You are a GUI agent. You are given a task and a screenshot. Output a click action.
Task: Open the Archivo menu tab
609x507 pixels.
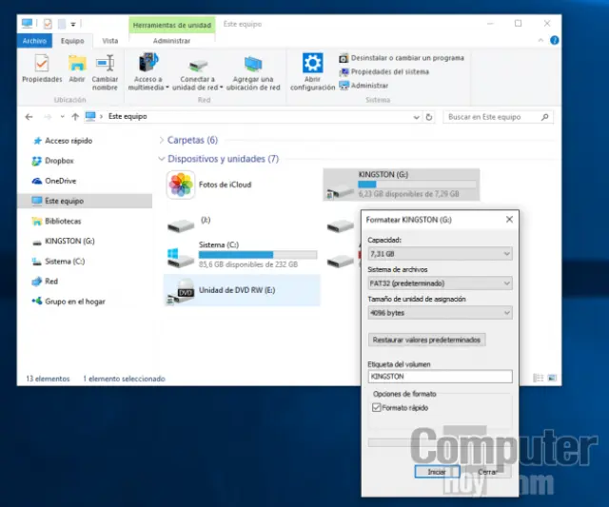(x=34, y=41)
